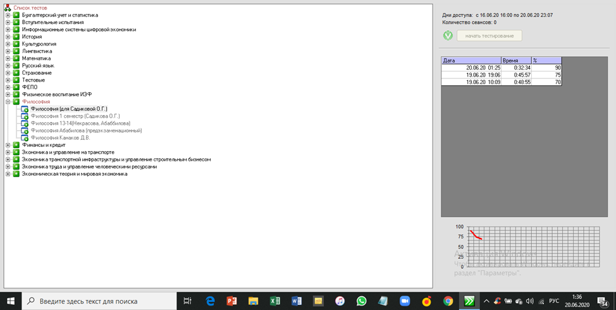616x310 pixels.
Task: Click green icon beside Экономика и управление на транспорте
Action: (16, 152)
